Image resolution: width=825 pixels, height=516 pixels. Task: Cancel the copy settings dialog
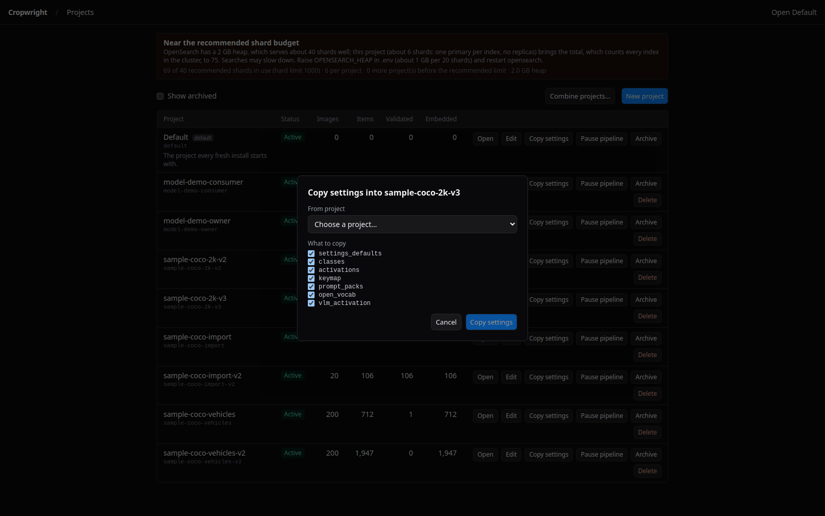coord(446,322)
